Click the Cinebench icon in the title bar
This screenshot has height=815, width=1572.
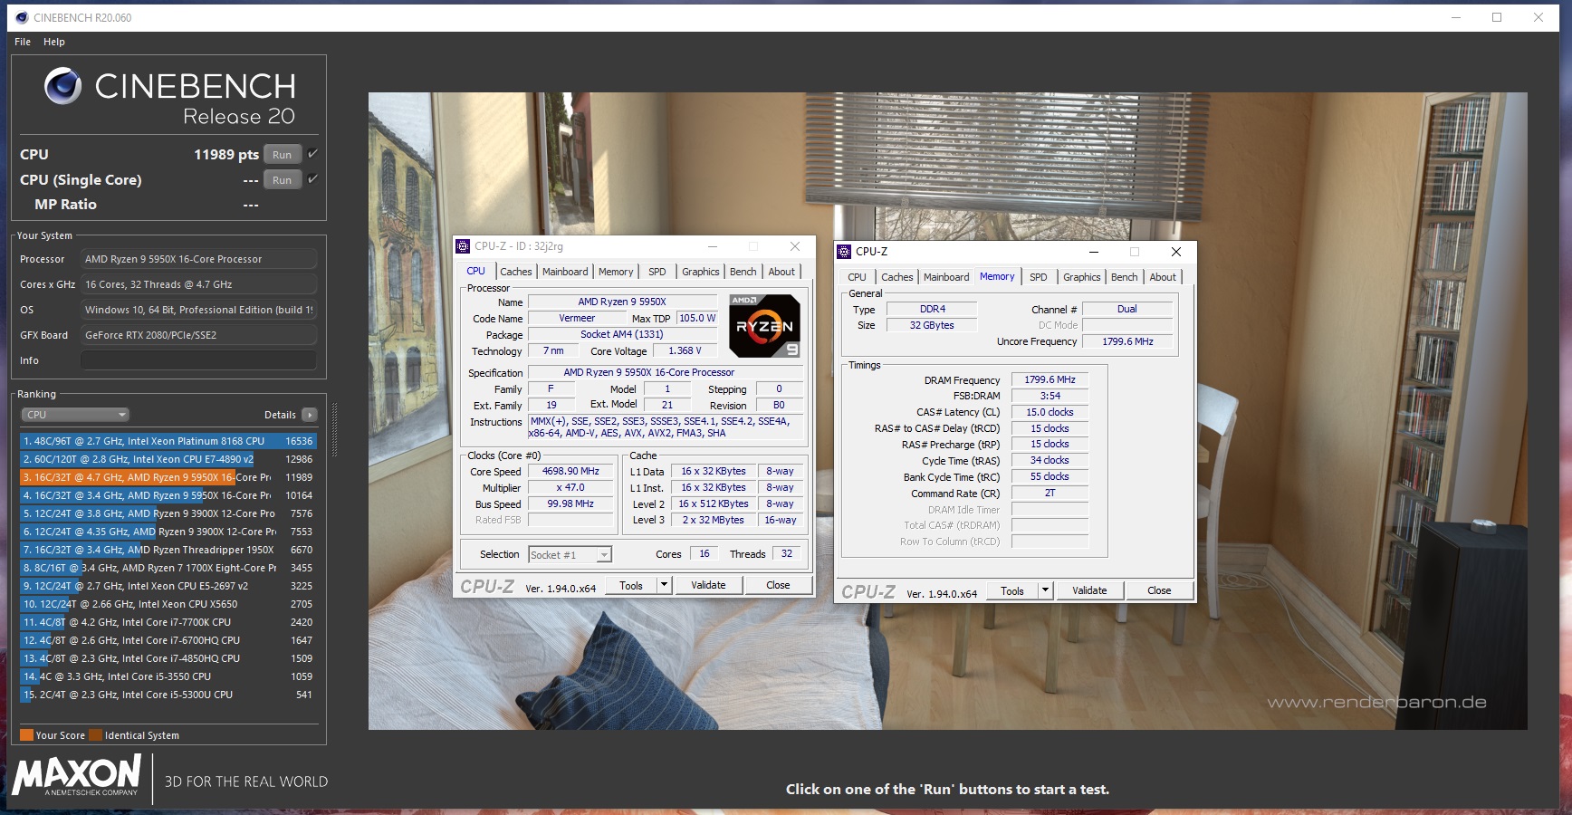tap(22, 17)
